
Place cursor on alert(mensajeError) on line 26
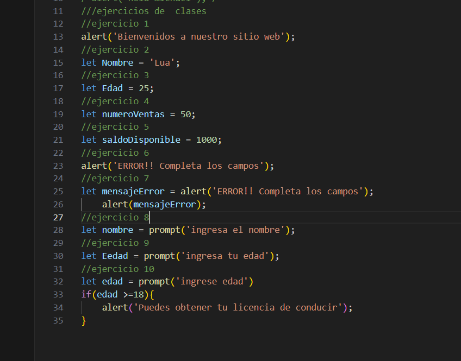[154, 204]
